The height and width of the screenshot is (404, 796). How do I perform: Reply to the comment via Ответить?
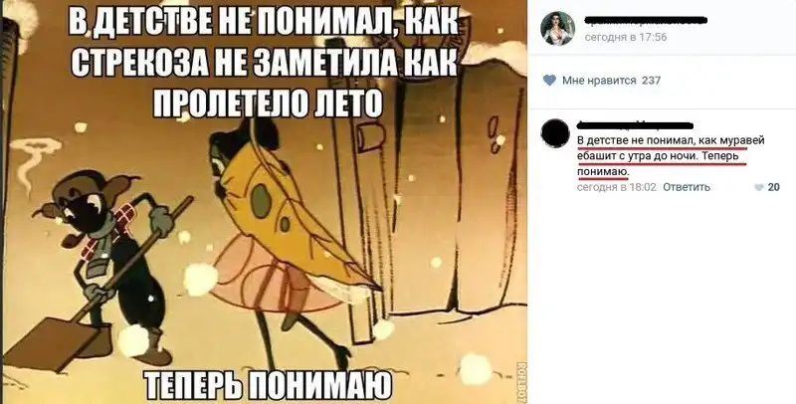click(x=687, y=187)
